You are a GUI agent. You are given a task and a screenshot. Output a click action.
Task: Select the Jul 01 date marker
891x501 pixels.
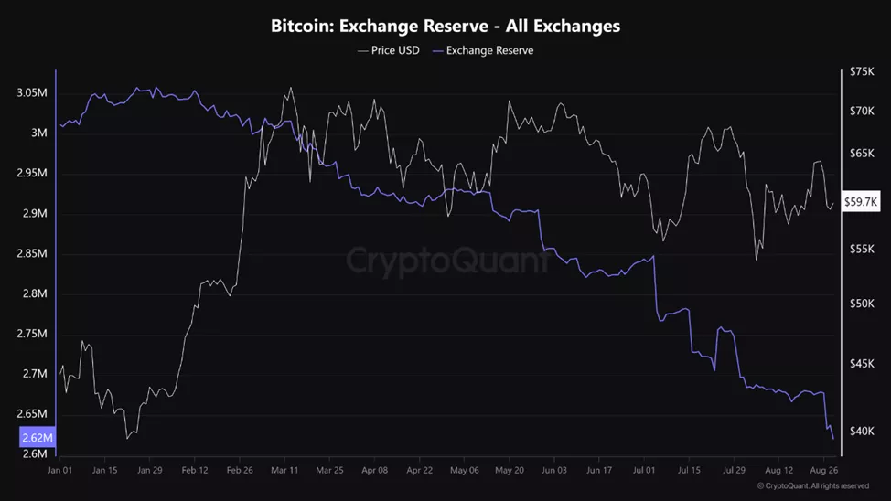(x=643, y=470)
